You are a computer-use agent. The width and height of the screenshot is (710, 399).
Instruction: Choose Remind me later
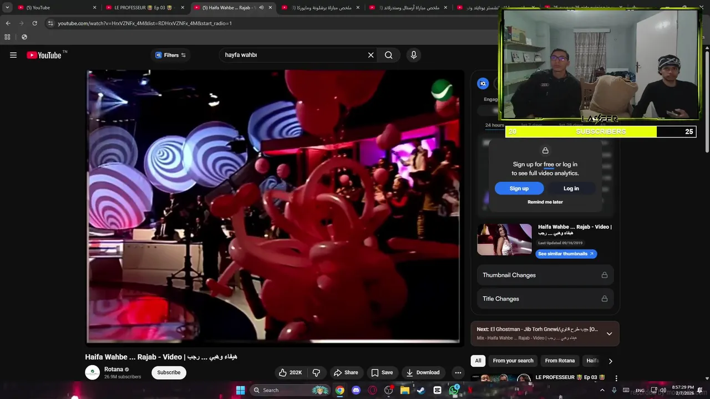pyautogui.click(x=545, y=202)
